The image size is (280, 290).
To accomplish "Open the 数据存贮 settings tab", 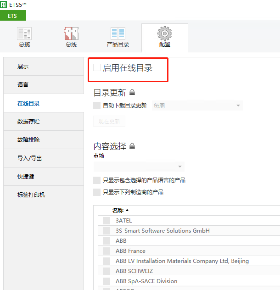I will click(28, 122).
